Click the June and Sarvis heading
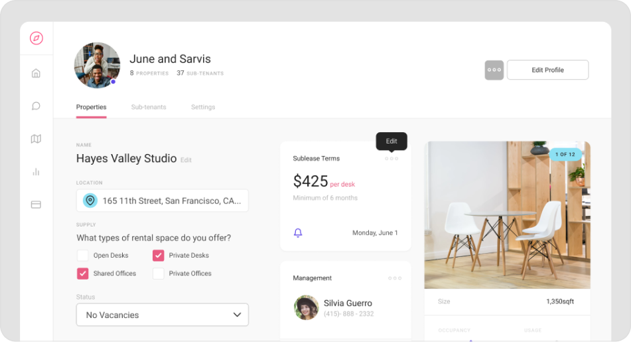This screenshot has width=631, height=342. [171, 59]
